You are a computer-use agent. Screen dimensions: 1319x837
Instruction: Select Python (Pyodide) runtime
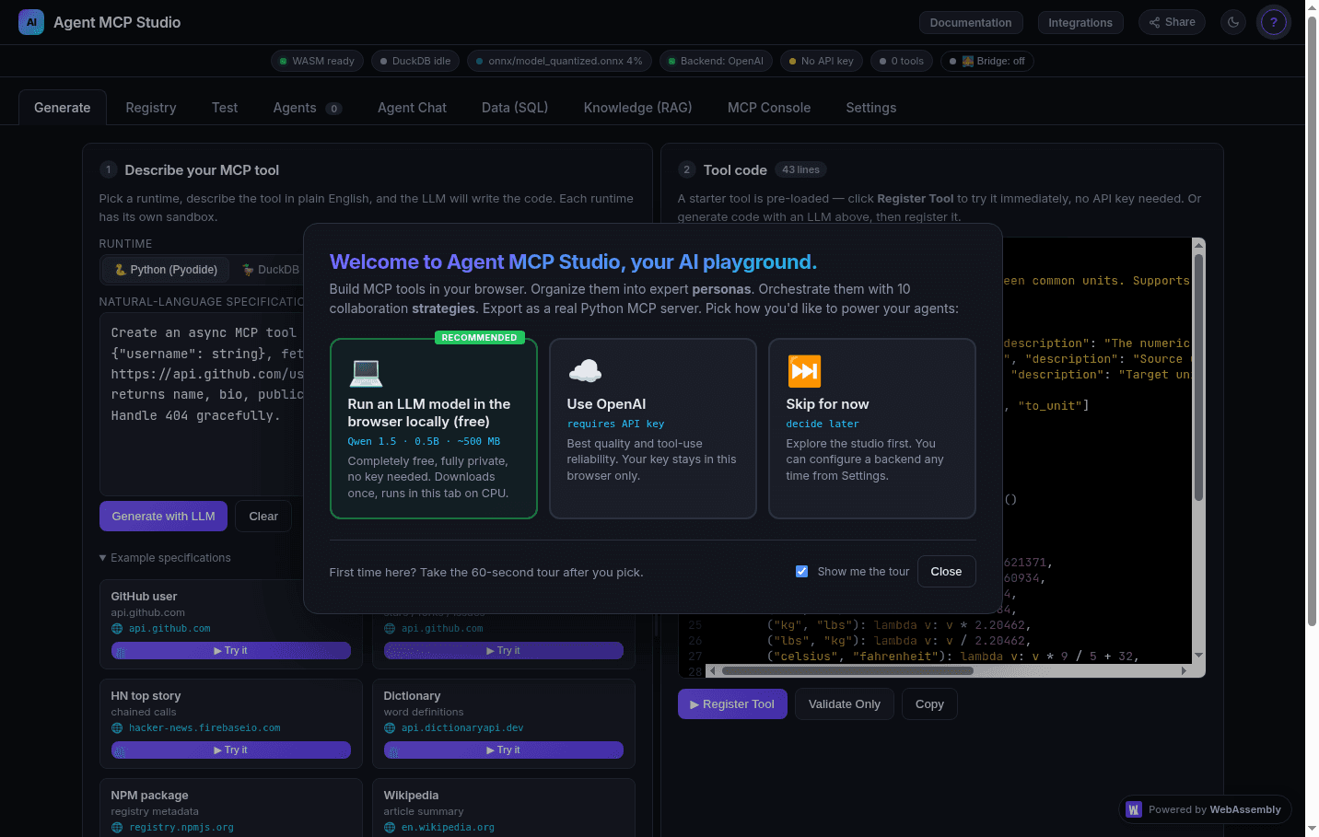coord(166,270)
